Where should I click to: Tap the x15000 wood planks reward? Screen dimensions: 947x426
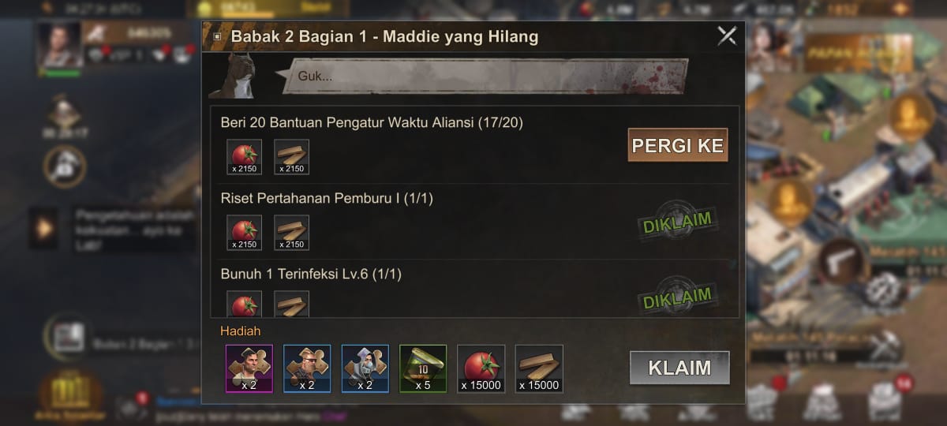[x=539, y=368]
